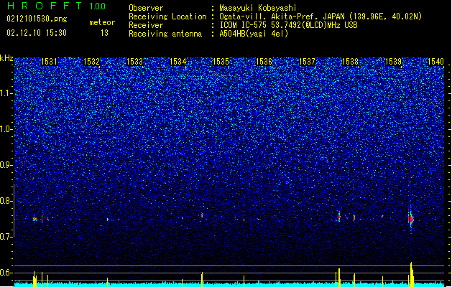Click the meteor label
The width and height of the screenshot is (452, 287).
tap(102, 22)
